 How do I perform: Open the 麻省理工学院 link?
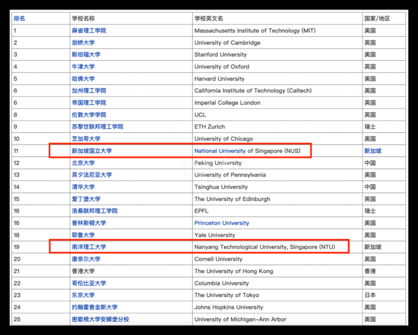[x=89, y=30]
